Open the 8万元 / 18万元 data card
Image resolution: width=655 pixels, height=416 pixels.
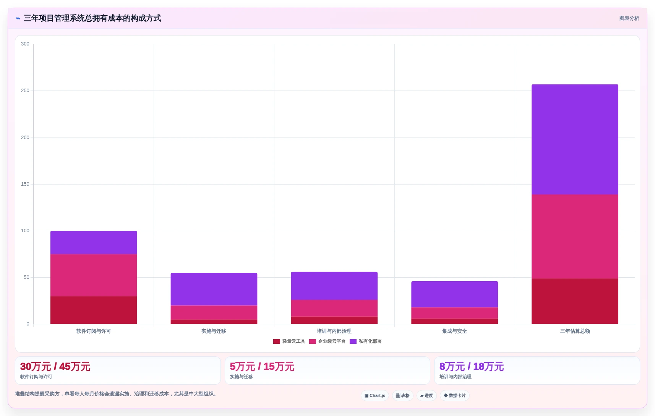tap(537, 371)
